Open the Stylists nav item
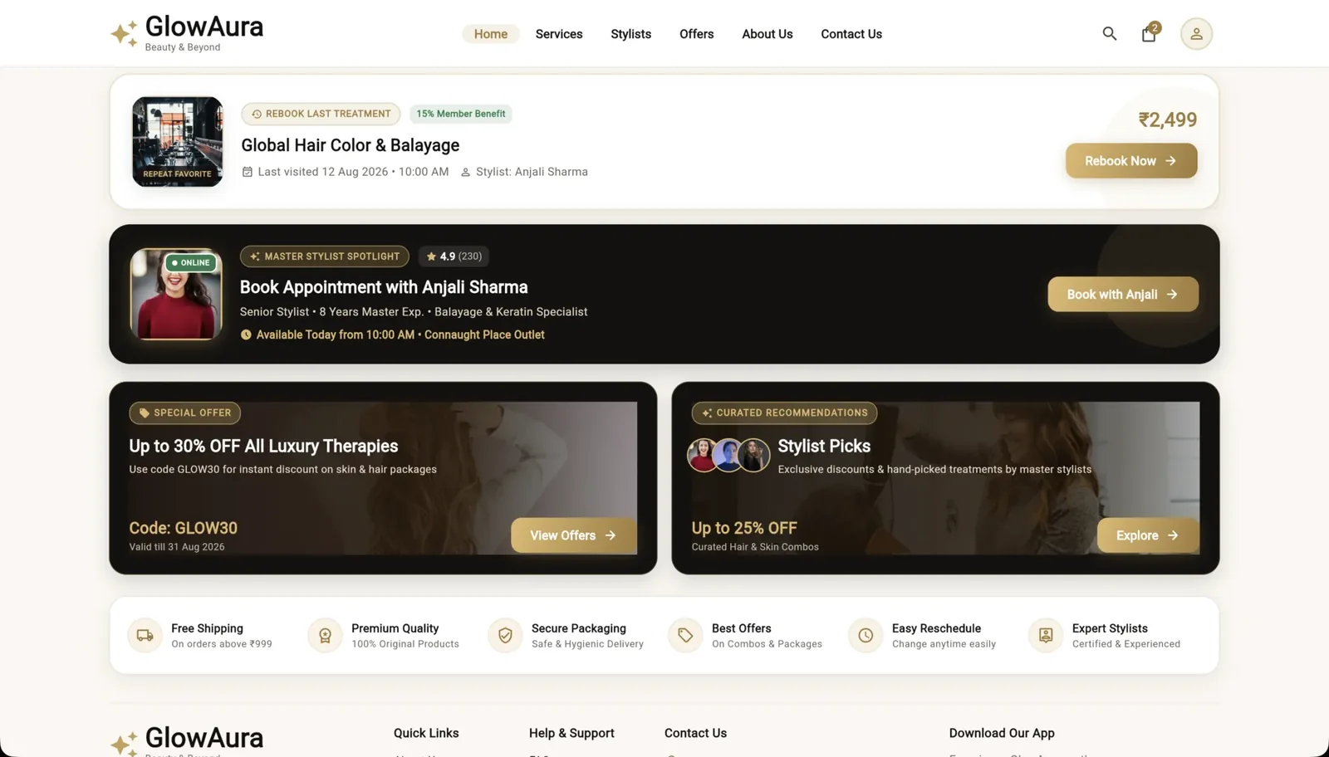Viewport: 1329px width, 757px height. tap(631, 34)
